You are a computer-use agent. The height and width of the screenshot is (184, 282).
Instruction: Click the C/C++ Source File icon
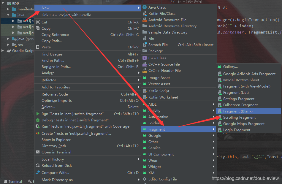pos(145,64)
